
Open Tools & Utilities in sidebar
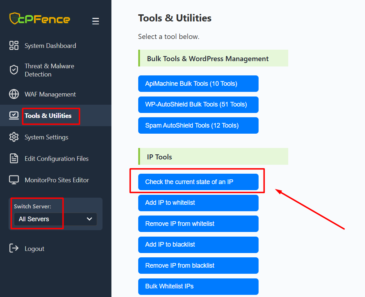click(48, 116)
